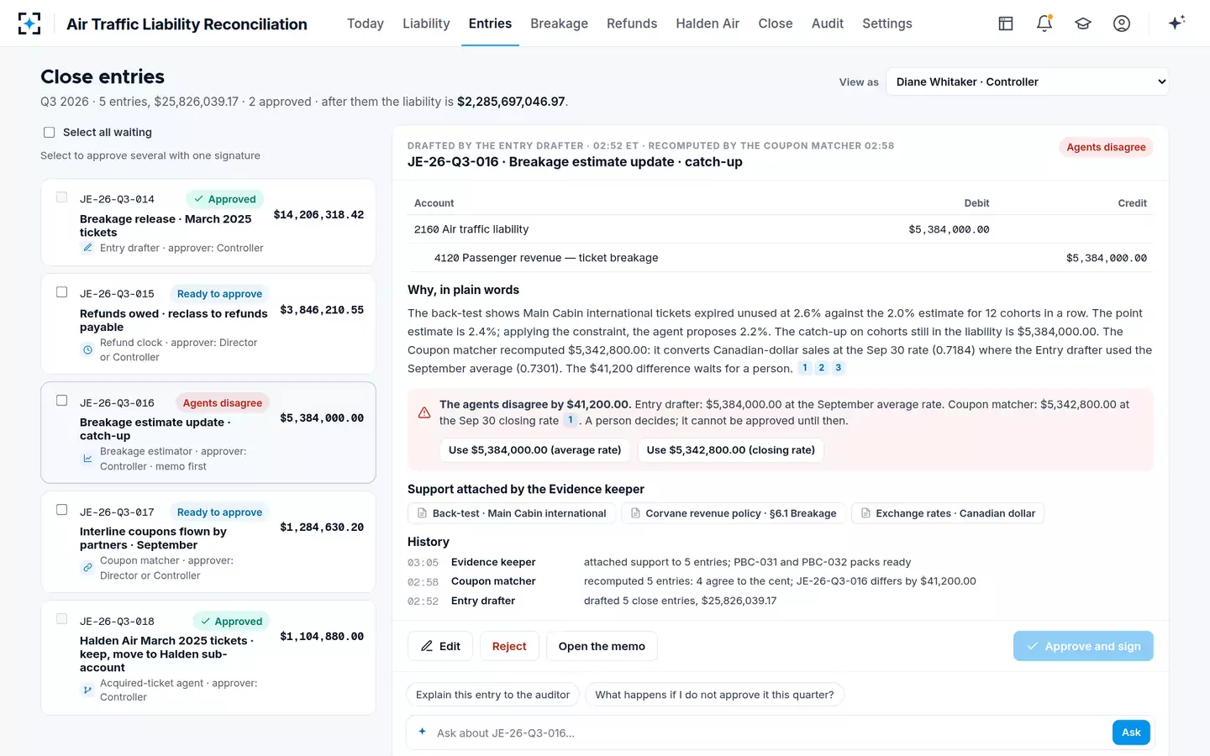Open the Exchange rates Canadian dollar attachment

pos(948,513)
